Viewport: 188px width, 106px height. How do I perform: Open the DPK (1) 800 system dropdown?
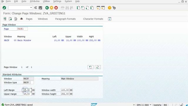point(144,105)
